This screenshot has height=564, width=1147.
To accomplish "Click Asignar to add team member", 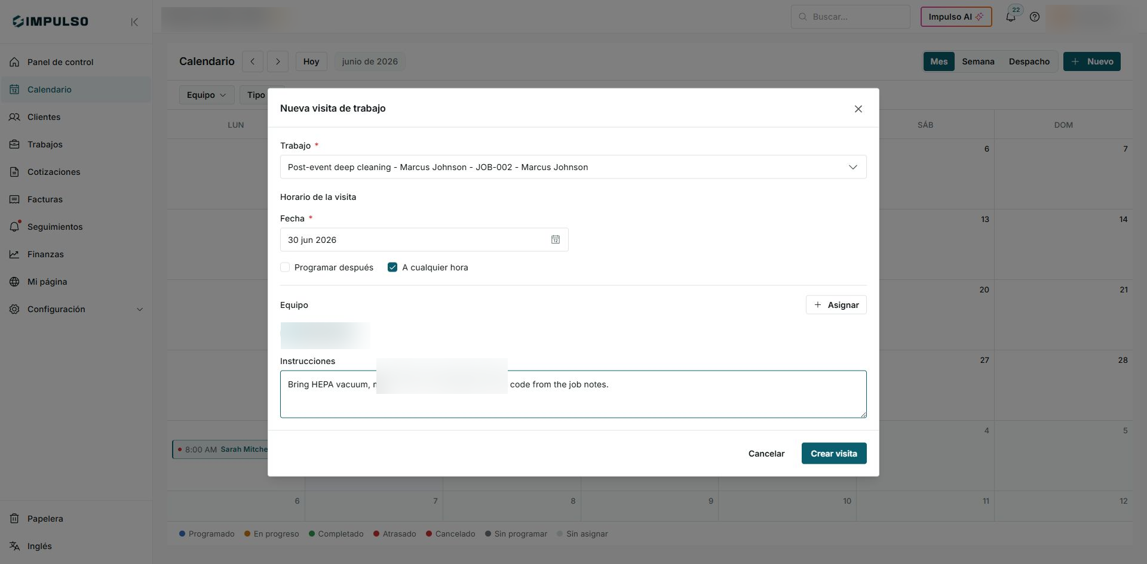I will pyautogui.click(x=836, y=305).
